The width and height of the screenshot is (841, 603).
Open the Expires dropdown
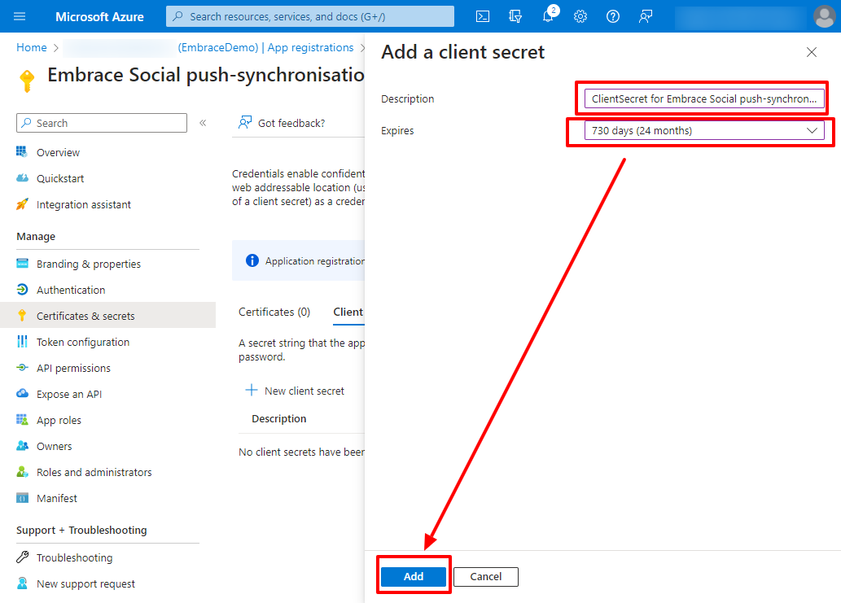(704, 131)
